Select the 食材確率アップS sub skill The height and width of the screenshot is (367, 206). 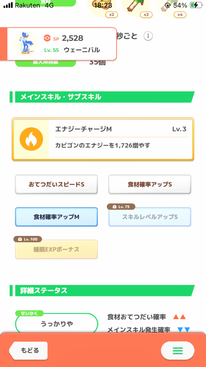click(x=150, y=185)
